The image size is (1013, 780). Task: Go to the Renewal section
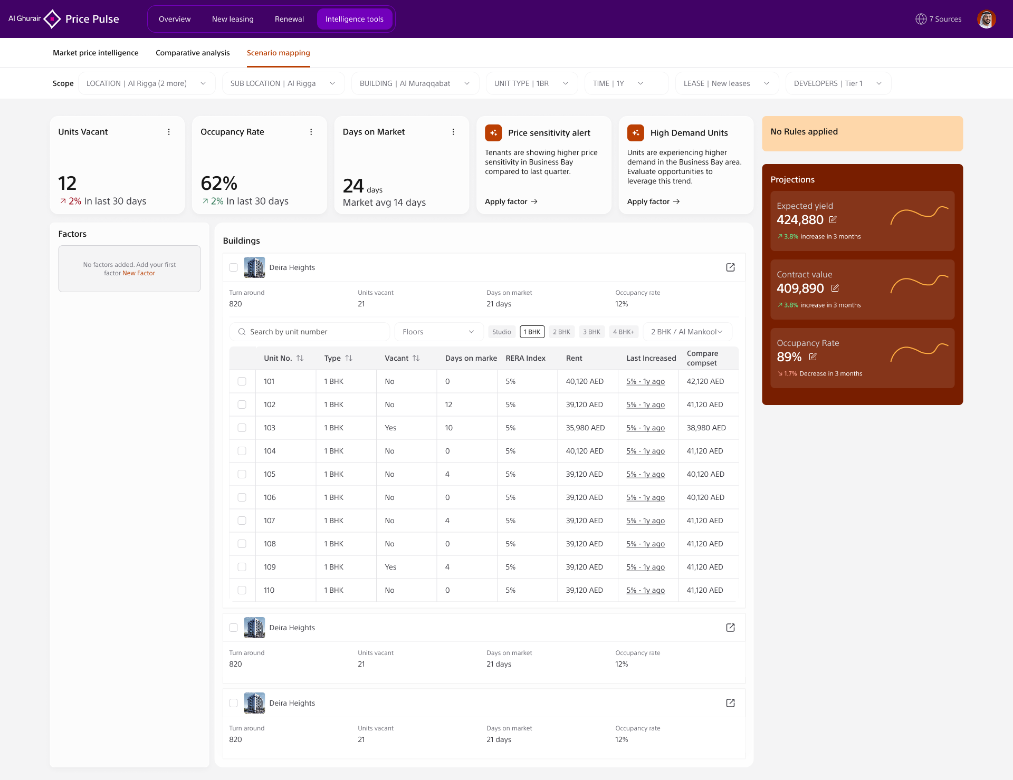tap(289, 19)
